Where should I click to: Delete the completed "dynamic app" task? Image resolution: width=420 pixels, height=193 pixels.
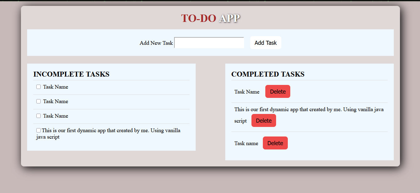click(263, 120)
